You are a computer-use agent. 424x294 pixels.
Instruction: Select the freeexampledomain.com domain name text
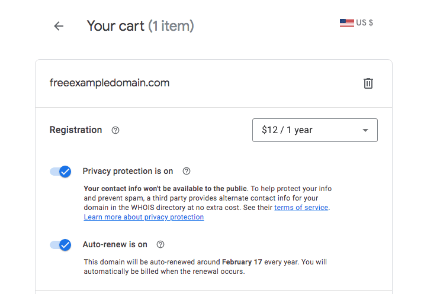coord(110,83)
